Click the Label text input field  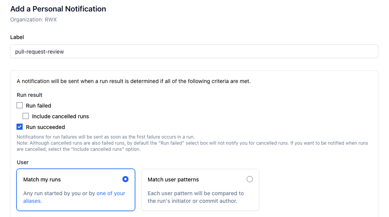[x=194, y=52]
